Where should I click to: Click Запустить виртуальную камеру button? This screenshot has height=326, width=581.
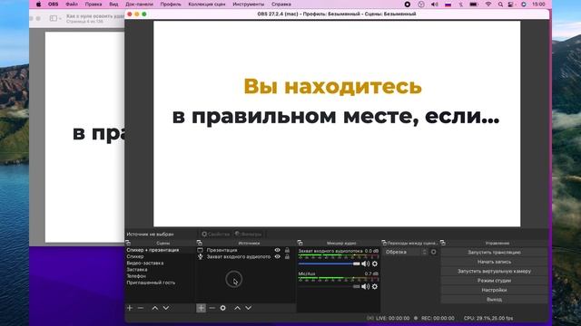[494, 272]
